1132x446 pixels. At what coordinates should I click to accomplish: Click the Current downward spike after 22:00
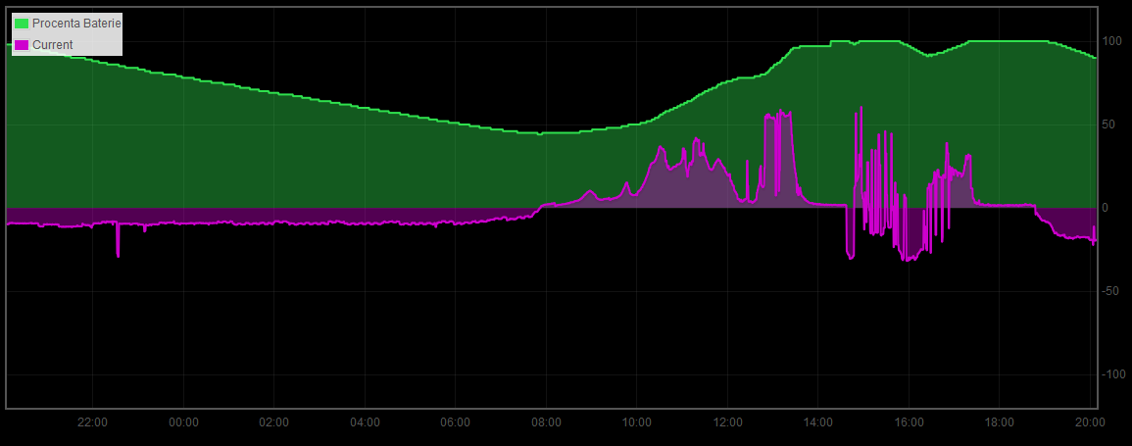tap(118, 253)
